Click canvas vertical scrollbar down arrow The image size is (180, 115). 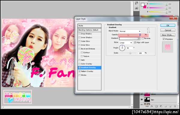(132, 104)
